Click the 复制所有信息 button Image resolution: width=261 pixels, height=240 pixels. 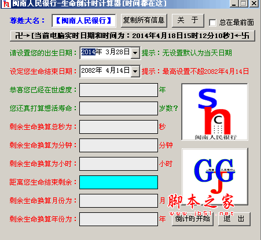click(x=144, y=20)
